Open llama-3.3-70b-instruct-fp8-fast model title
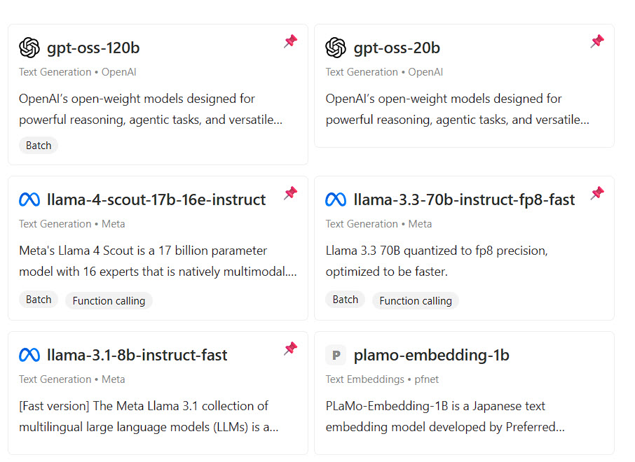Screen dimensions: 635x462 (x=464, y=200)
